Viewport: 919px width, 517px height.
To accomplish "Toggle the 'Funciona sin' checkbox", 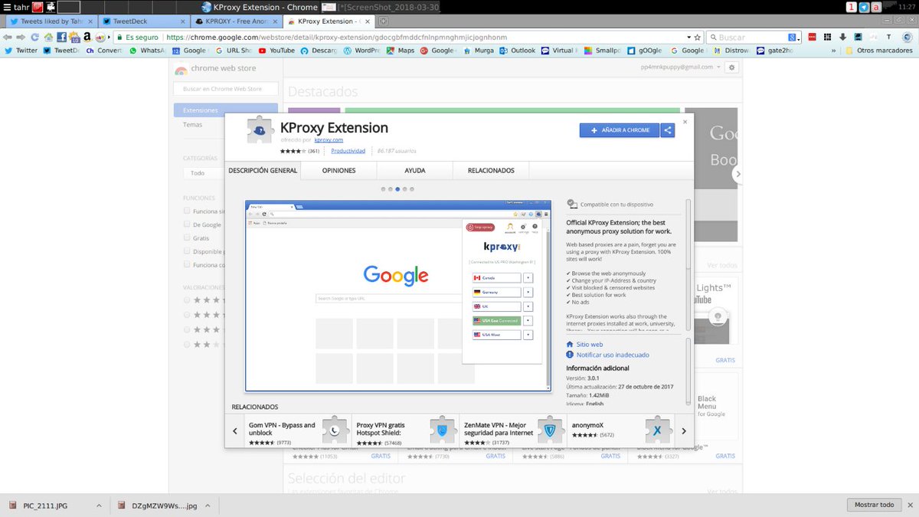I will [x=187, y=211].
